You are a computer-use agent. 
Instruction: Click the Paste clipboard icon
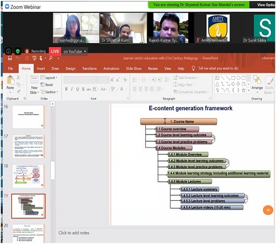tap(10, 80)
